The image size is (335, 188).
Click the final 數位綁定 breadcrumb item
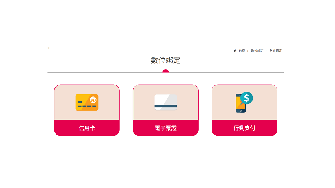[276, 50]
